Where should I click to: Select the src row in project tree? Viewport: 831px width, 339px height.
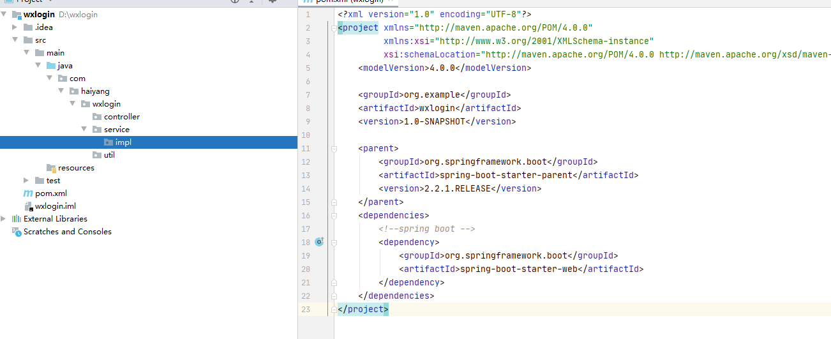pos(149,40)
